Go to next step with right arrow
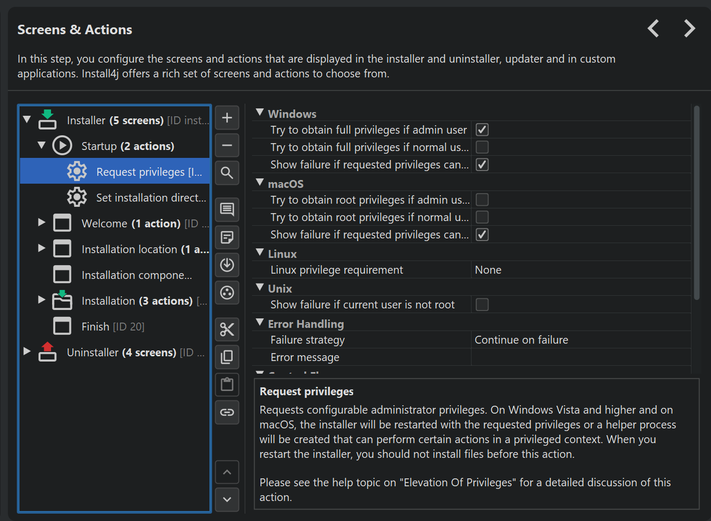Screen dimensions: 711x521 689,28
